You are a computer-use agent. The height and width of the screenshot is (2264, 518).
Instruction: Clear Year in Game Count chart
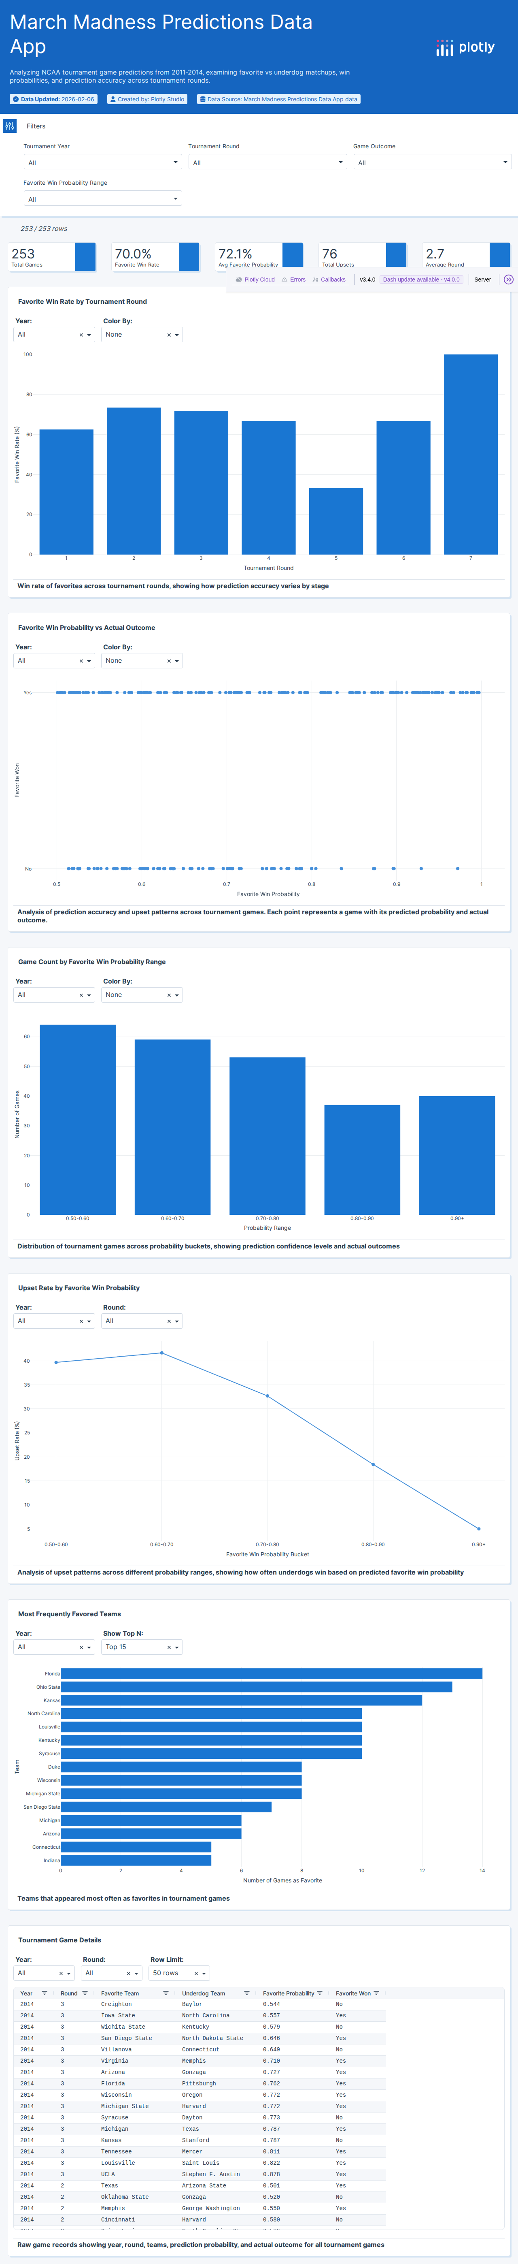(x=81, y=996)
